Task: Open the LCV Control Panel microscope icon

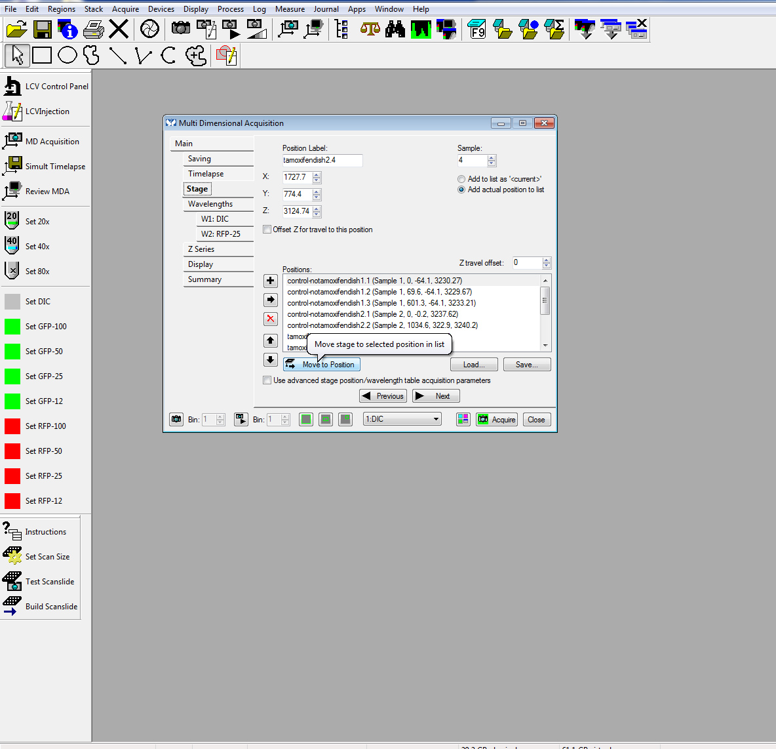Action: pos(12,86)
